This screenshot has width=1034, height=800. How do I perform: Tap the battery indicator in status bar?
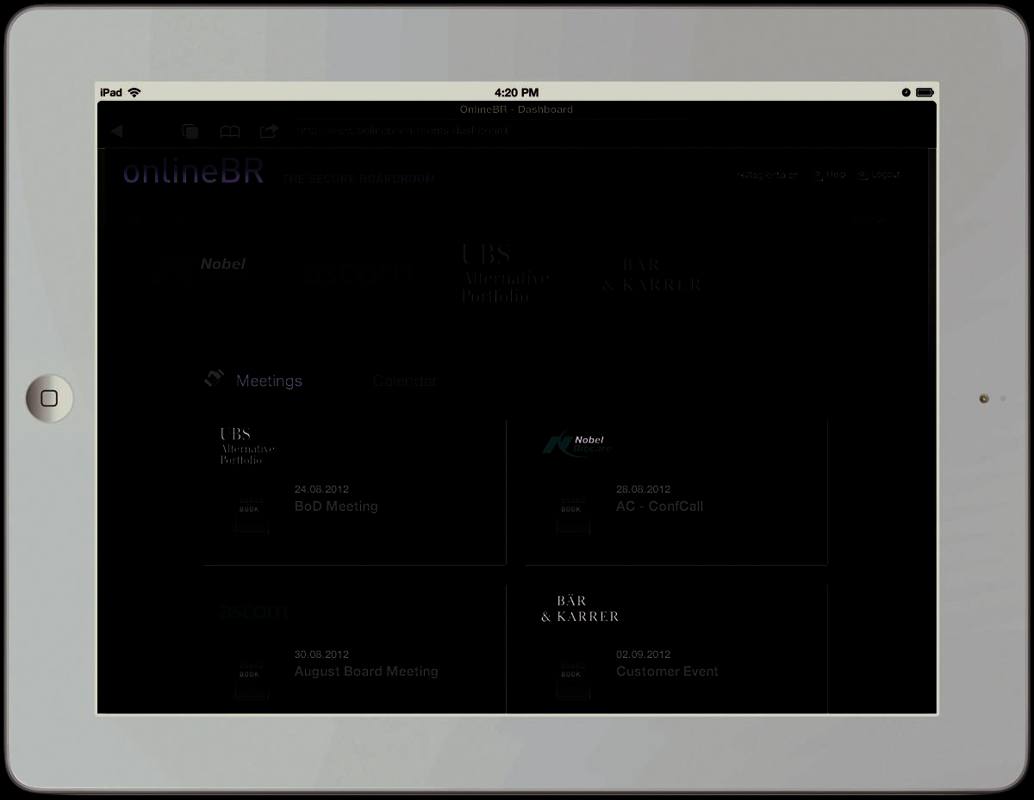click(x=925, y=92)
